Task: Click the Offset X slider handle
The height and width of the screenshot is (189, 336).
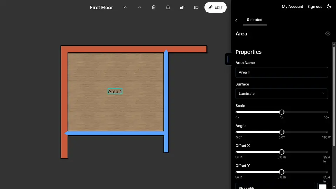Action: pyautogui.click(x=281, y=152)
